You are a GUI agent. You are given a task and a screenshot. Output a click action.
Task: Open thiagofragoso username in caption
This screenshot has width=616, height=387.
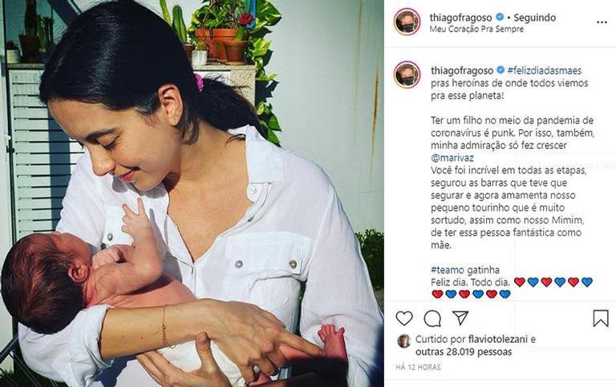coord(462,71)
